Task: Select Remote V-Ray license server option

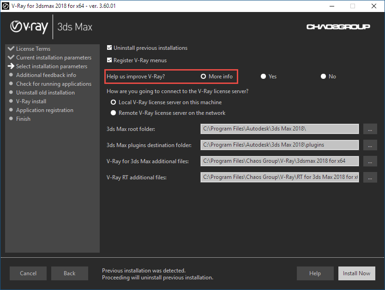Action: click(x=113, y=113)
